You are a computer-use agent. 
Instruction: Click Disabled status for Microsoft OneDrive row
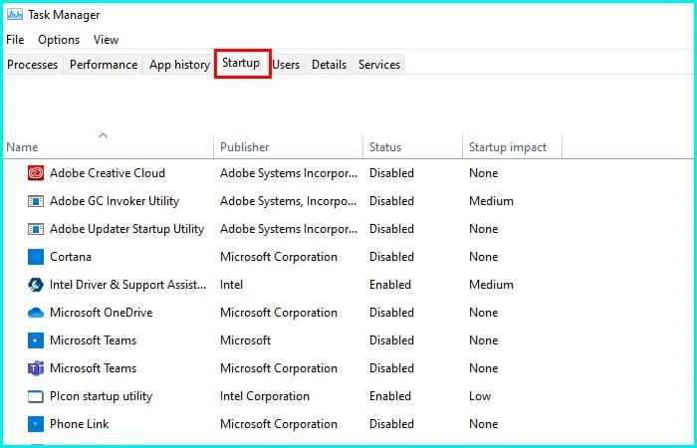pyautogui.click(x=391, y=313)
